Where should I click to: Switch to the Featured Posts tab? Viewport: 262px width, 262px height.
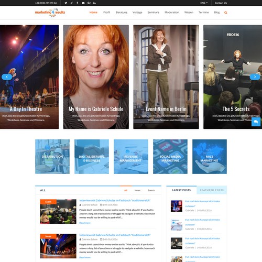pyautogui.click(x=212, y=190)
